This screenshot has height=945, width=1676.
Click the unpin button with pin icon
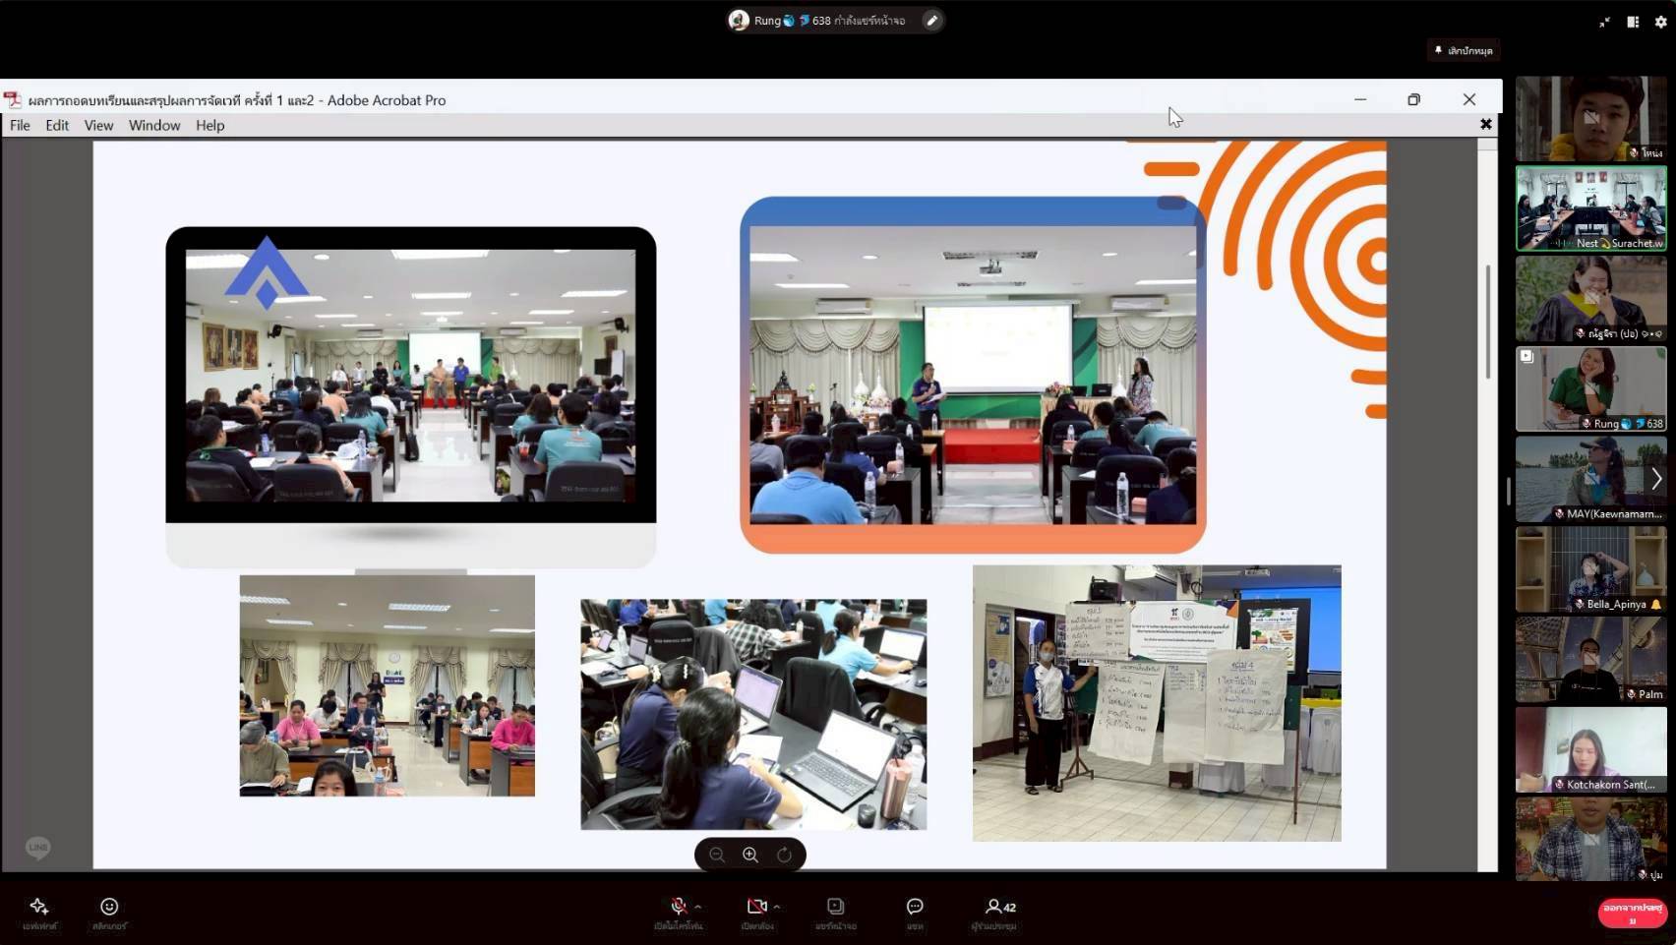click(x=1464, y=50)
